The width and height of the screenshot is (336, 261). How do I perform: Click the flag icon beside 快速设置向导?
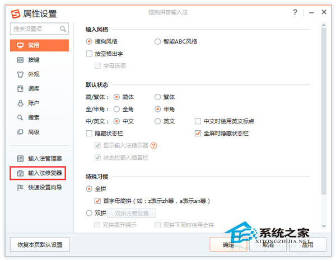20,188
